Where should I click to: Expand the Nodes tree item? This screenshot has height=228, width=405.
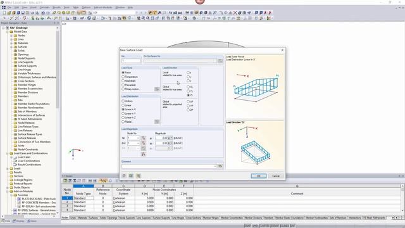pyautogui.click(x=11, y=35)
